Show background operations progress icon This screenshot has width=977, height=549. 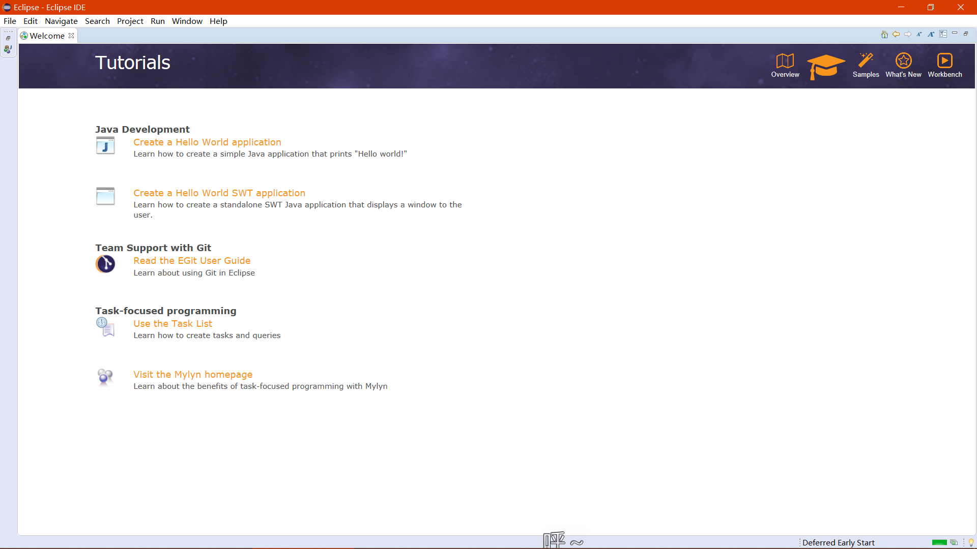pos(954,542)
